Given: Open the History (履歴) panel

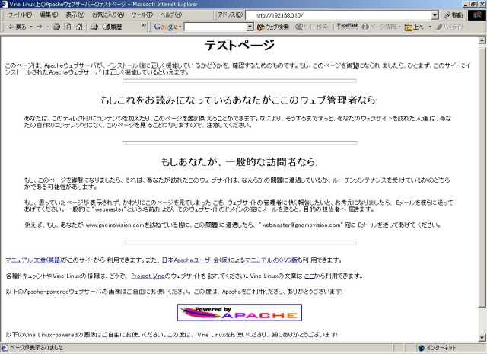Looking at the screenshot, I should coord(112,27).
